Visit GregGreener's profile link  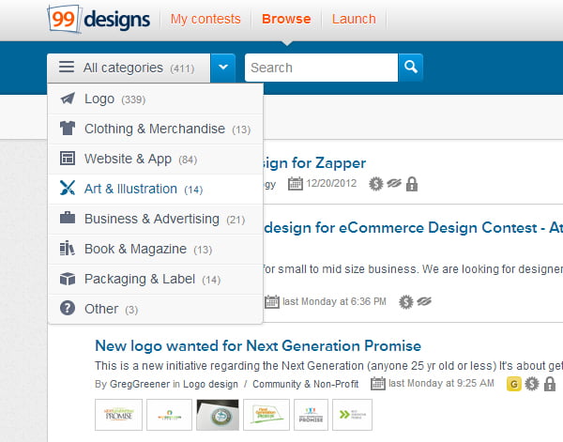140,384
